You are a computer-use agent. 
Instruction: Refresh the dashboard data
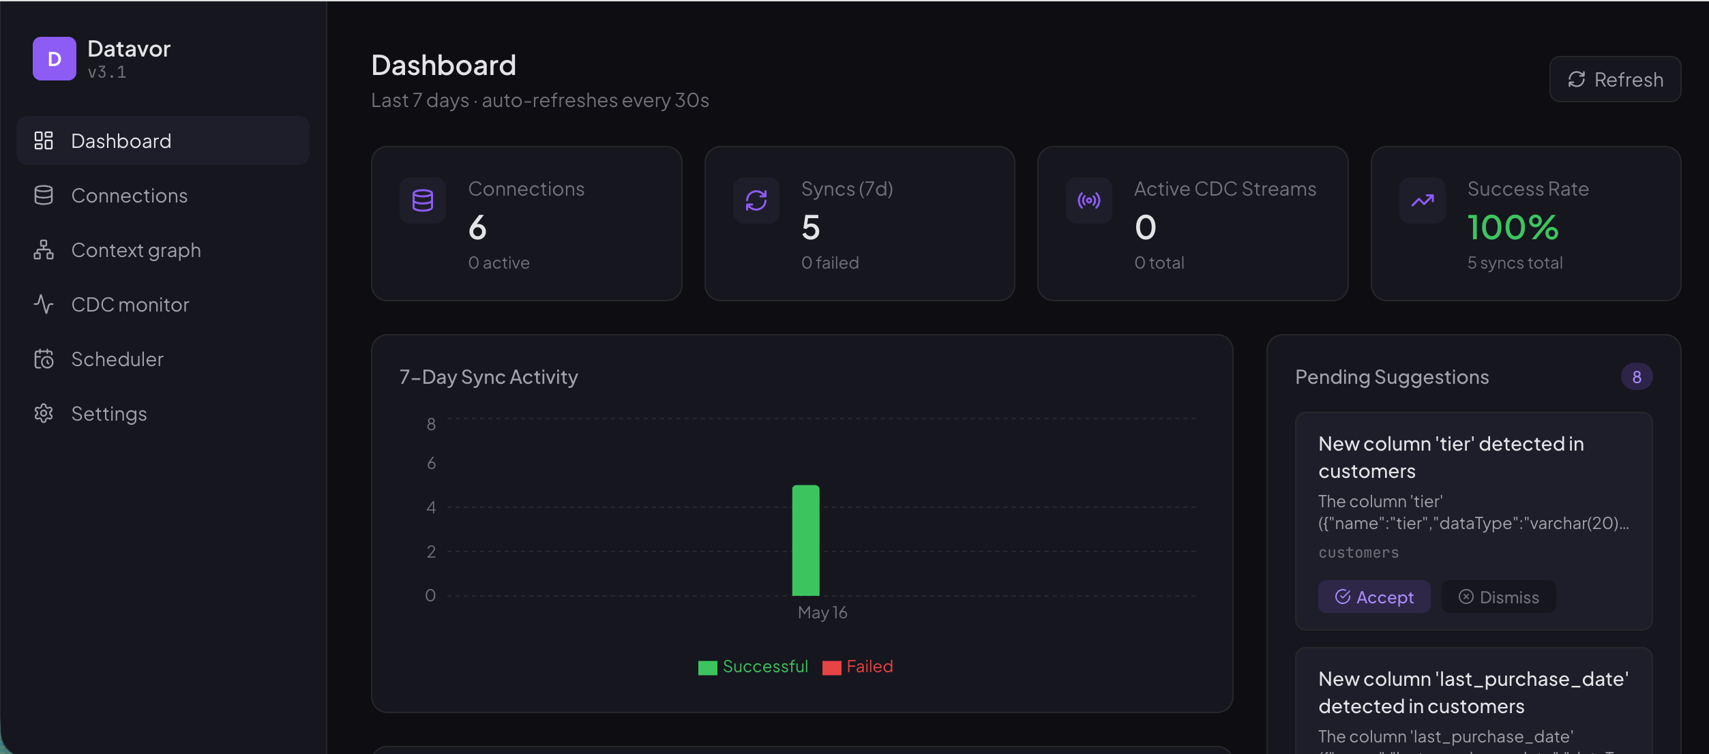(x=1615, y=80)
